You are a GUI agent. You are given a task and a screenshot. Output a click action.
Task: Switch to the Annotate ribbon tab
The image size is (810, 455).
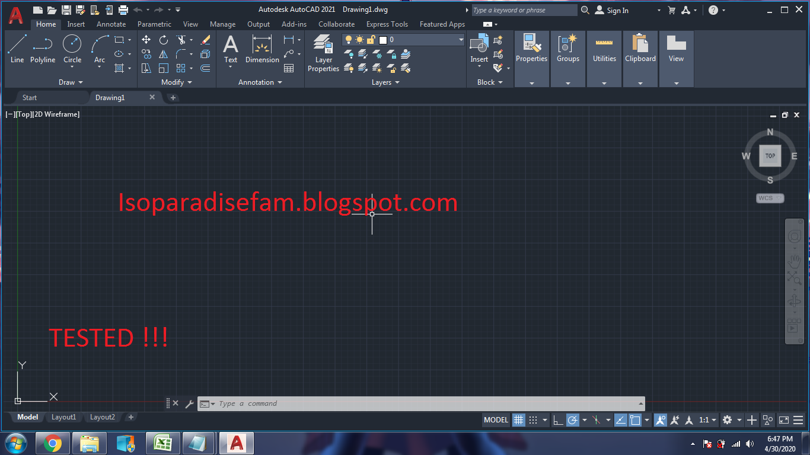coord(111,24)
